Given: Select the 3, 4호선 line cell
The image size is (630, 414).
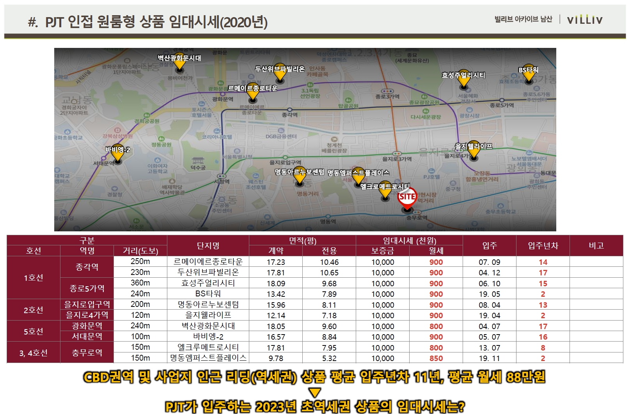Looking at the screenshot, I should (34, 353).
